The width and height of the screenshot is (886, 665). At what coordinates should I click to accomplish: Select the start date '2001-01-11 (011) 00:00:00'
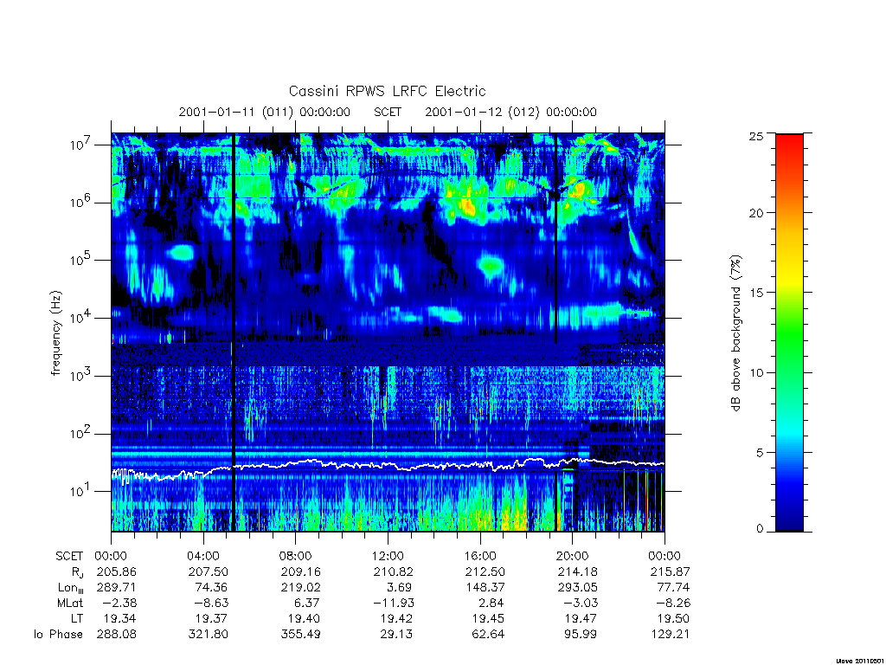coord(265,112)
